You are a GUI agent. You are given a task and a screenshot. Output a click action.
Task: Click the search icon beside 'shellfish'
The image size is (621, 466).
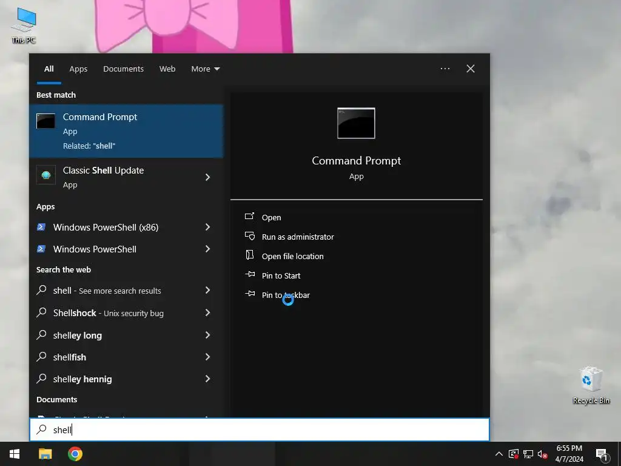pyautogui.click(x=41, y=357)
